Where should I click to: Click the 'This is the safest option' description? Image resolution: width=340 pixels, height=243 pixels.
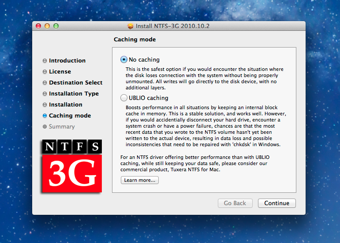205,78
